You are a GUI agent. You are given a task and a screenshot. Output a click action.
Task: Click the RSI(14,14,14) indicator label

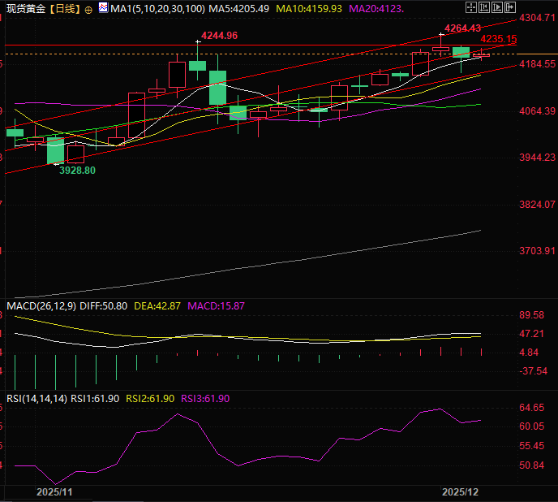(37, 399)
